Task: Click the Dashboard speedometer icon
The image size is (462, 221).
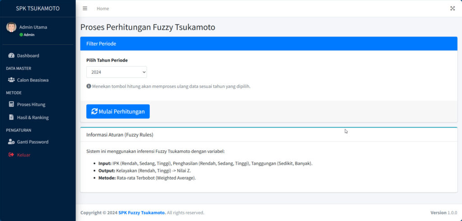Action: pyautogui.click(x=11, y=56)
